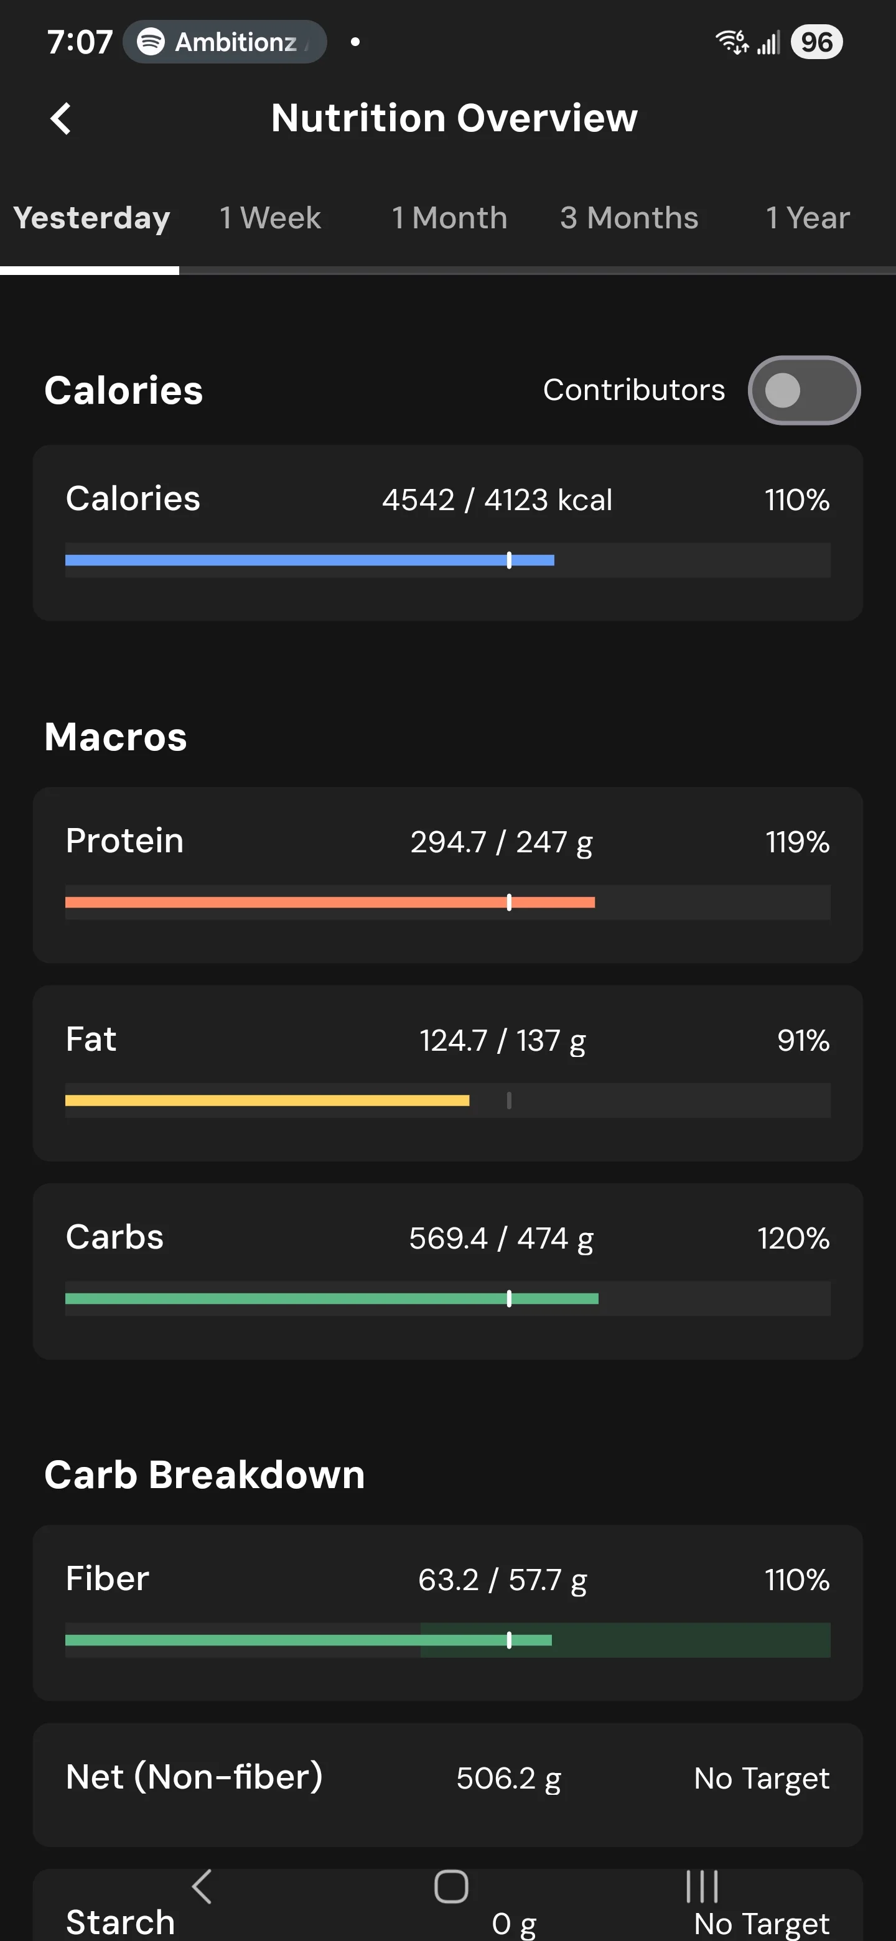Tap the Net (Non-fiber) row
Viewport: 896px width, 1941px height.
click(447, 1784)
